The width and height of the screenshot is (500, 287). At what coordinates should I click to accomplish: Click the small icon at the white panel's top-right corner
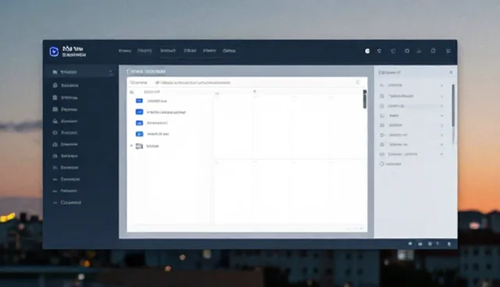358,83
